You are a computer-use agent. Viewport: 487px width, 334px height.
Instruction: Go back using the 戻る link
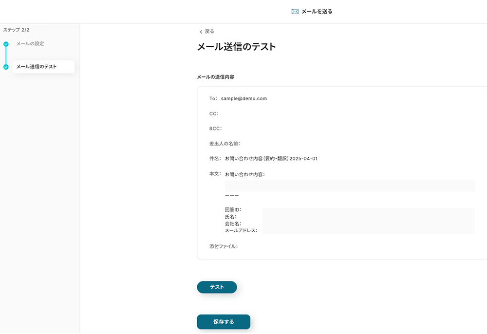(209, 31)
